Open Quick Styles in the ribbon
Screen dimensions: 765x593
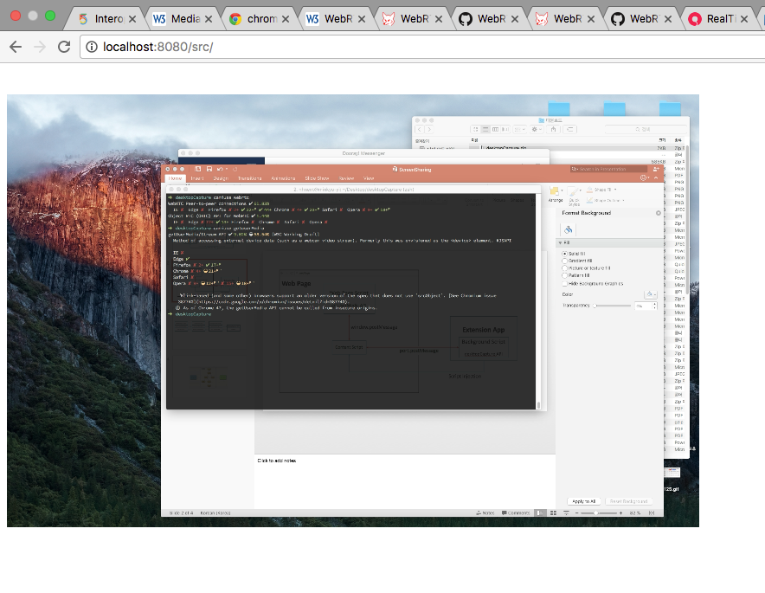tap(575, 196)
